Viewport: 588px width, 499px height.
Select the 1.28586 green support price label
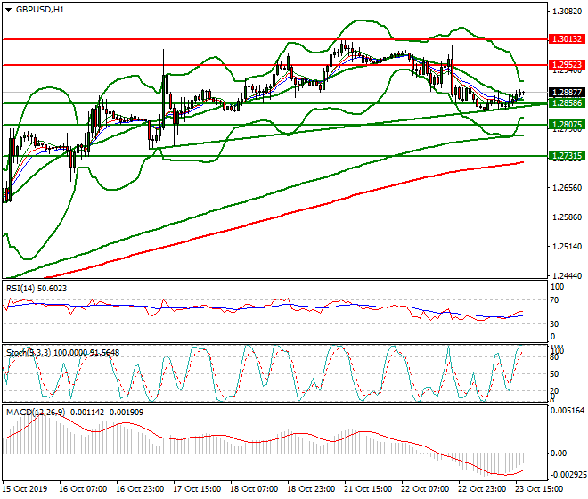567,103
